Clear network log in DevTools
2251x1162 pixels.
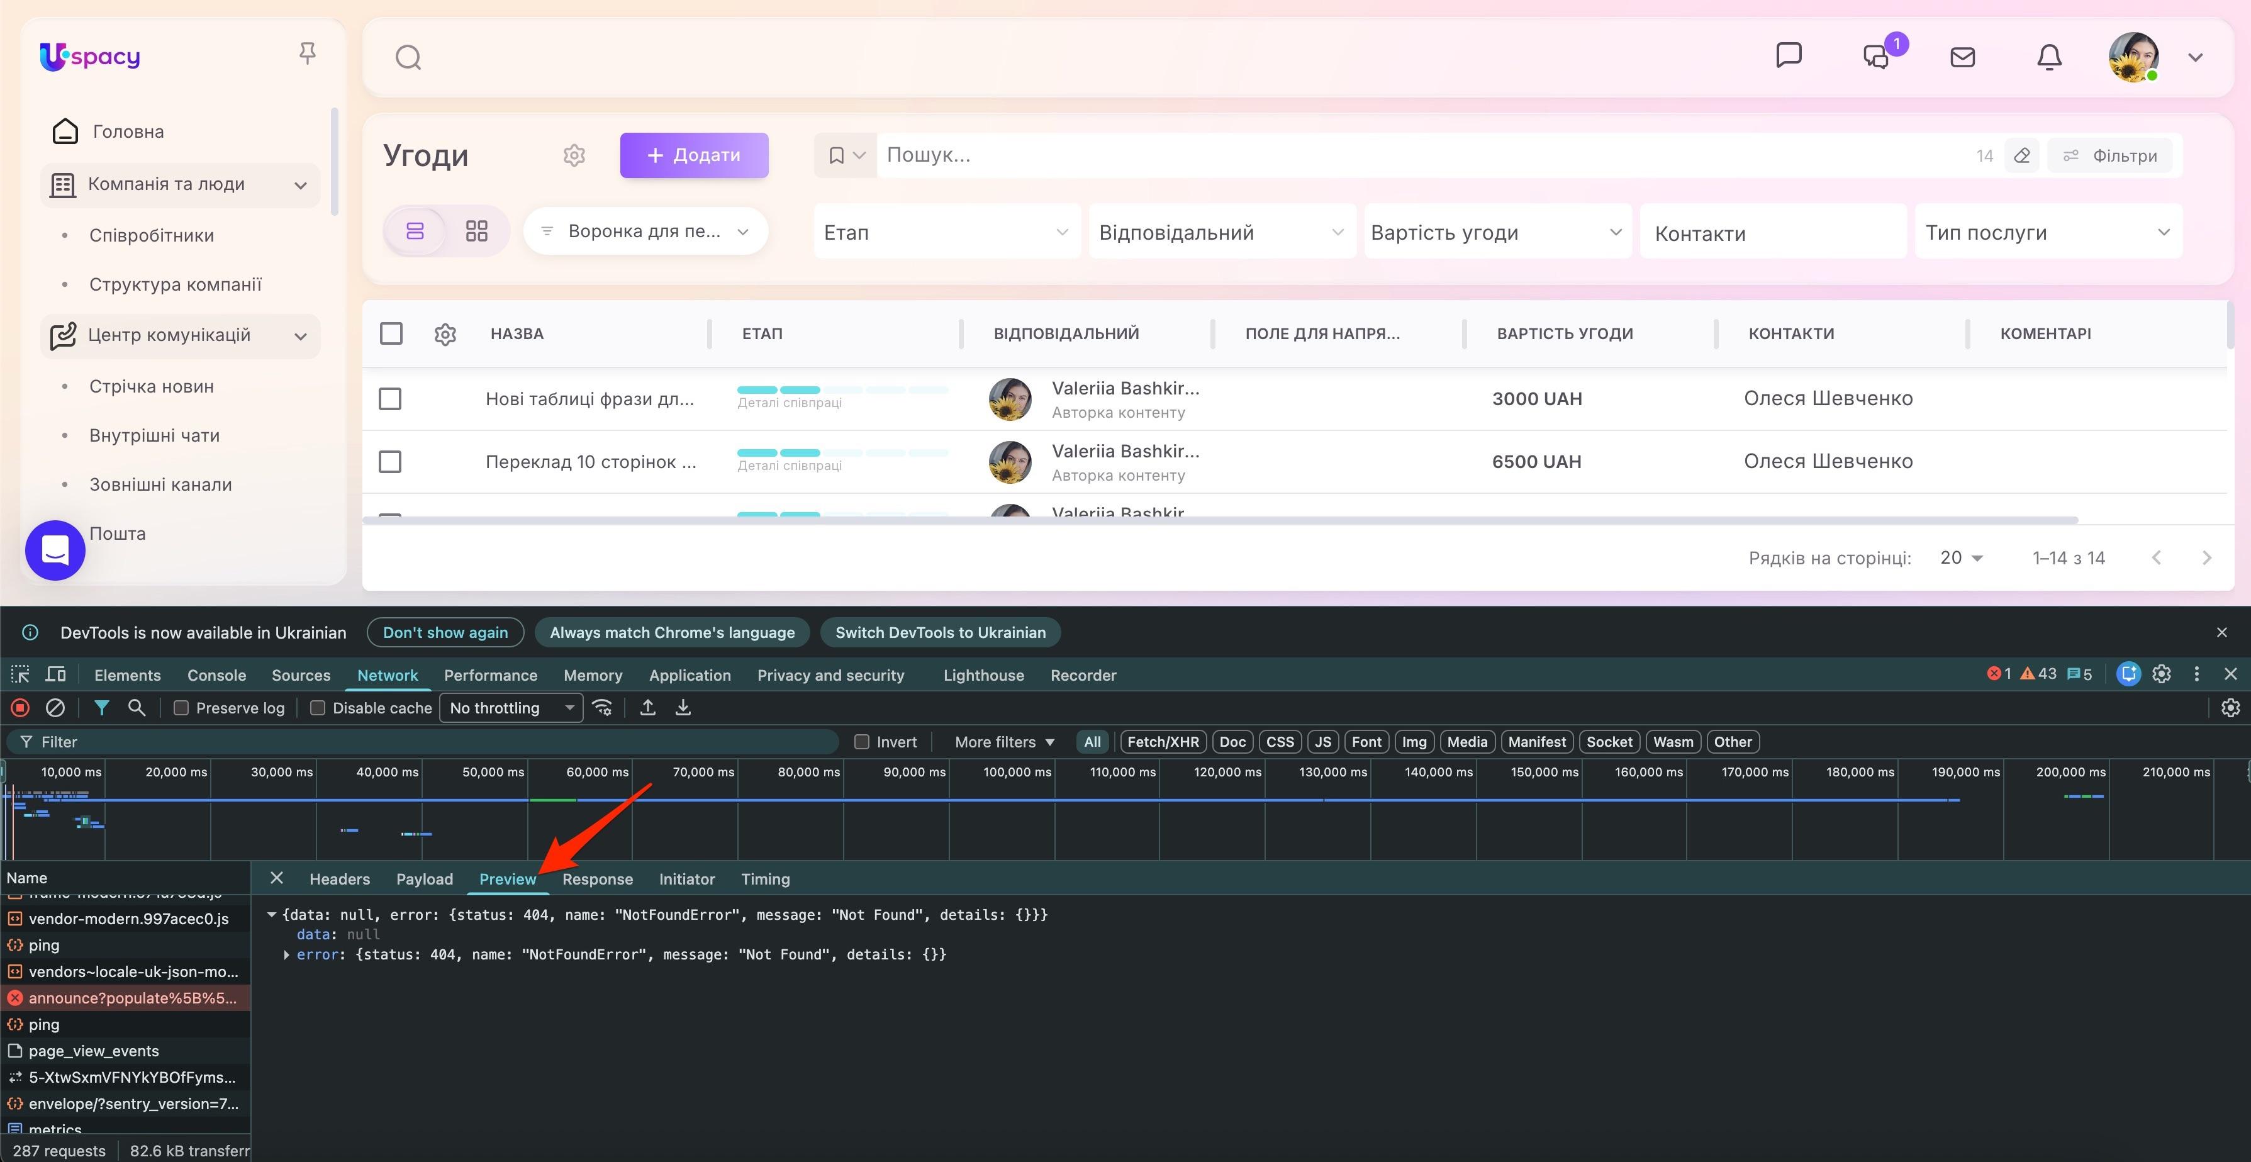point(55,708)
